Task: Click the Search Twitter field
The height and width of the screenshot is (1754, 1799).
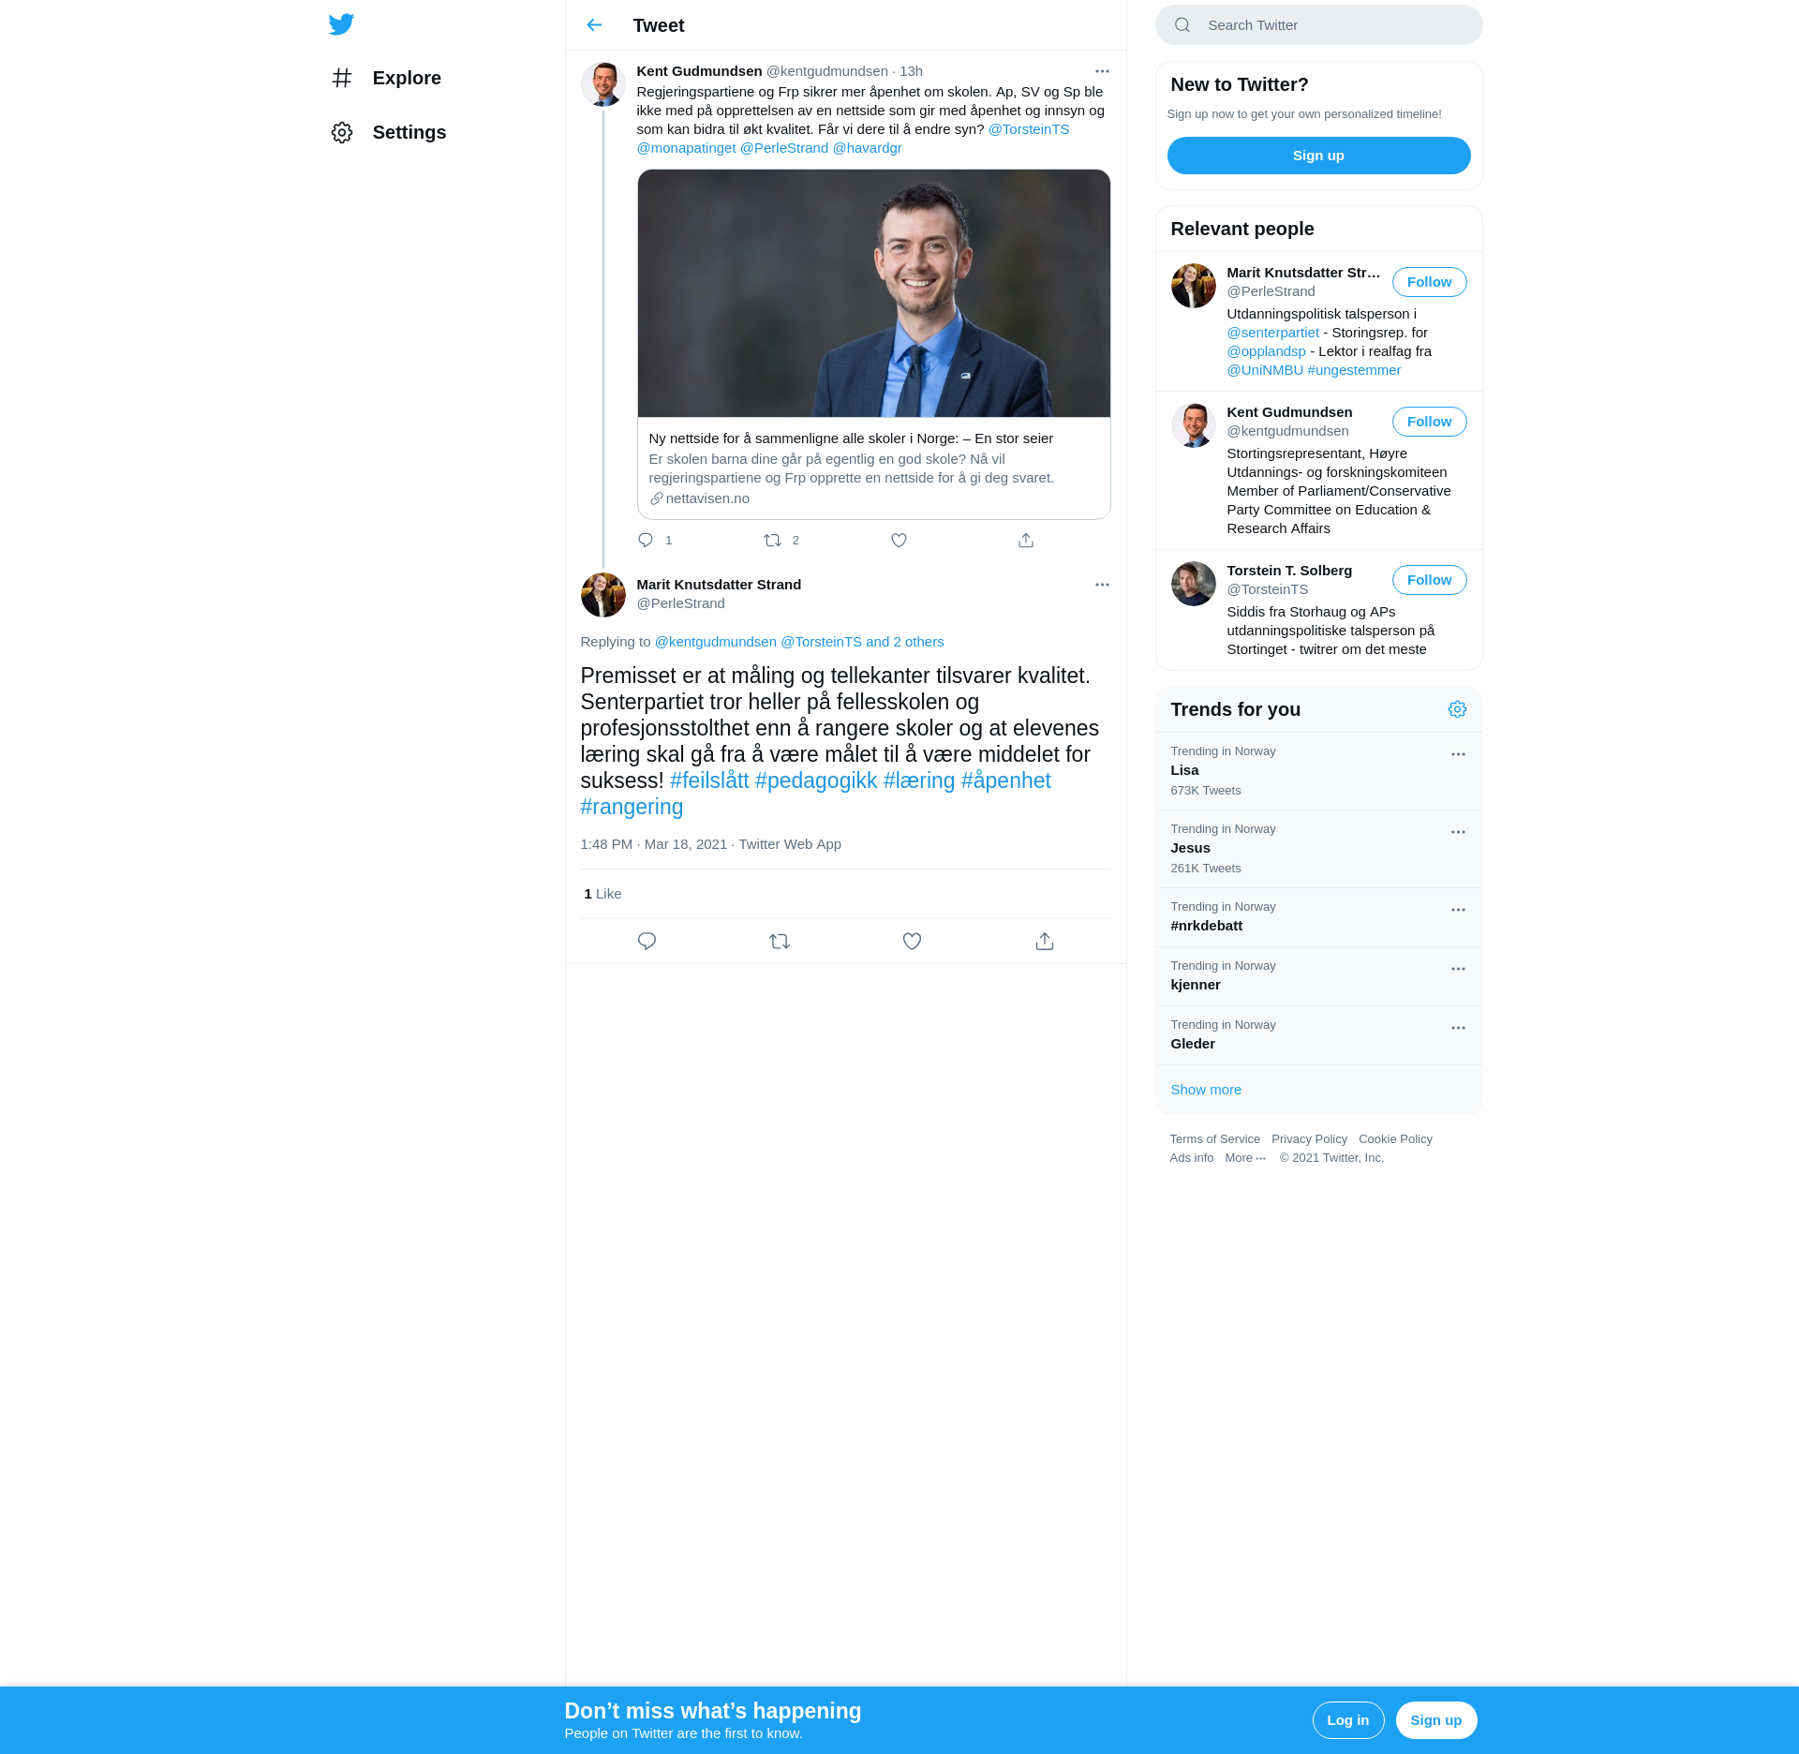Action: pyautogui.click(x=1318, y=25)
